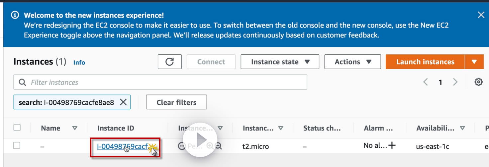Open the Actions dropdown menu
The height and width of the screenshot is (167, 489).
tap(352, 62)
